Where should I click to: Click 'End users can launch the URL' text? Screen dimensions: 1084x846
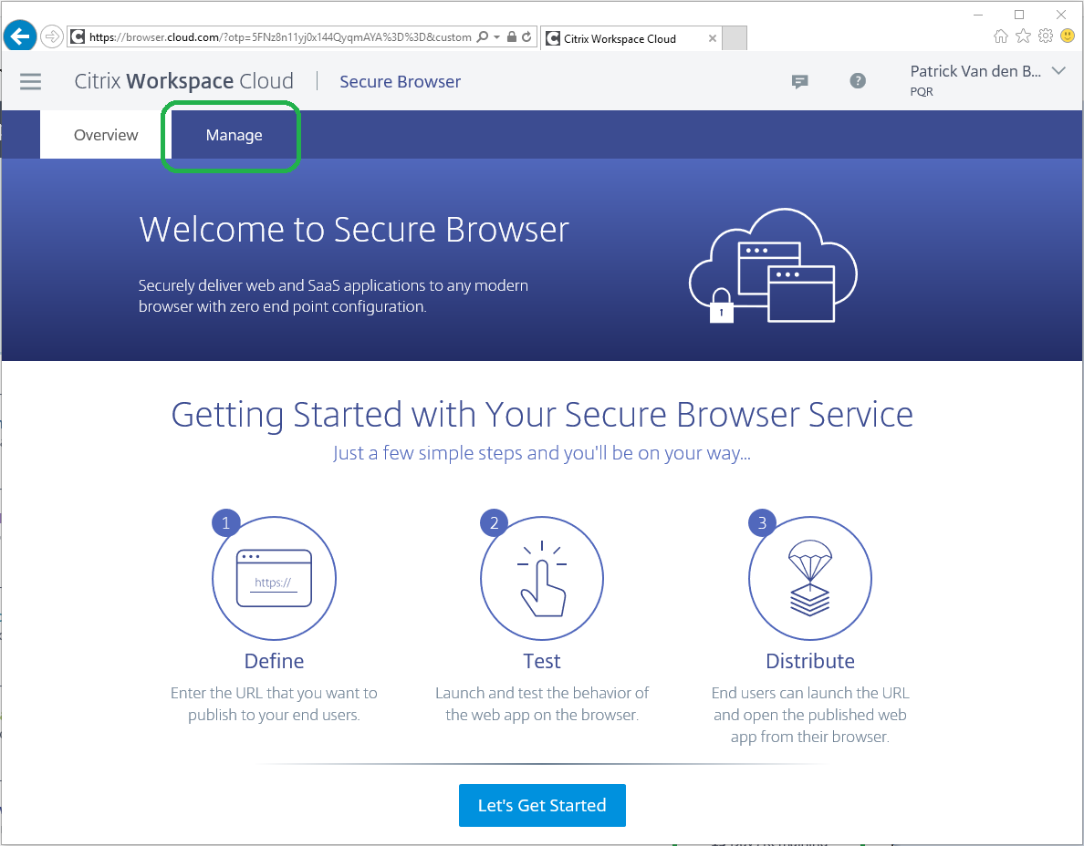click(x=809, y=693)
